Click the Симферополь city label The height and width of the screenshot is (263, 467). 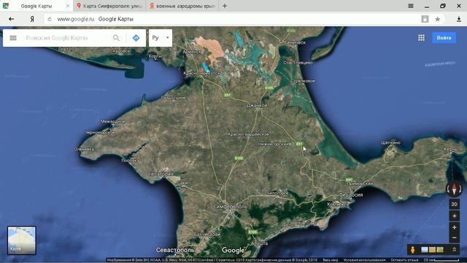[x=230, y=206]
